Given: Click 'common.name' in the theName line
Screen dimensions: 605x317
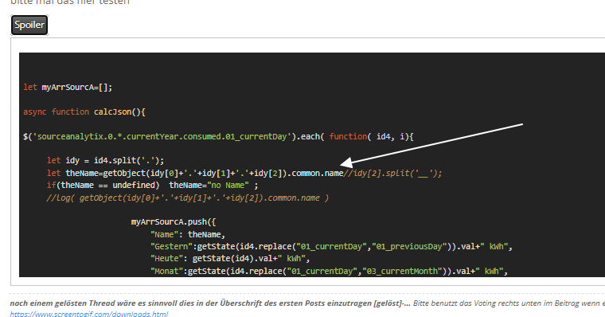Looking at the screenshot, I should click(318, 174).
